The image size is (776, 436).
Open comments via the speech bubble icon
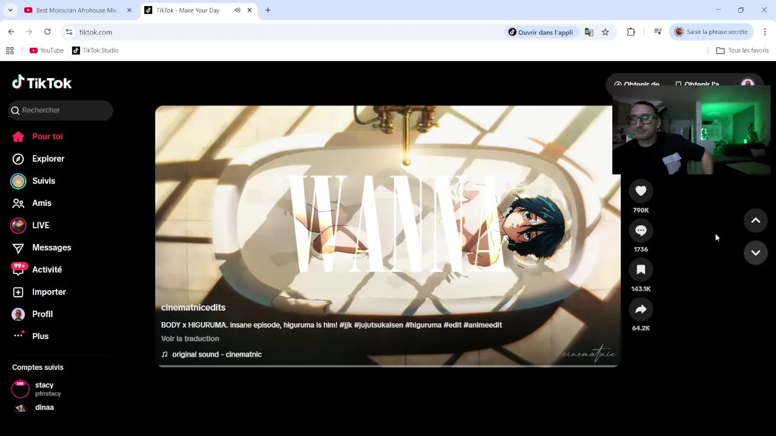click(x=641, y=230)
